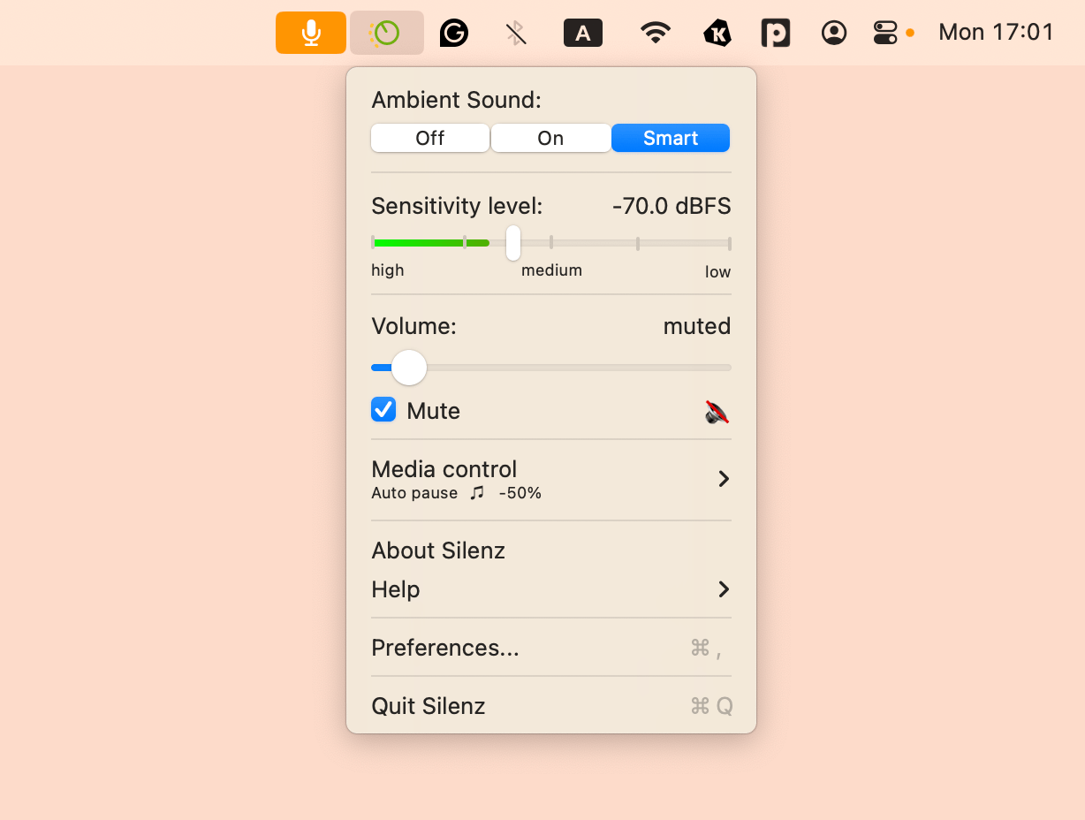Image resolution: width=1085 pixels, height=820 pixels.
Task: Open About Silenz
Action: click(x=438, y=550)
